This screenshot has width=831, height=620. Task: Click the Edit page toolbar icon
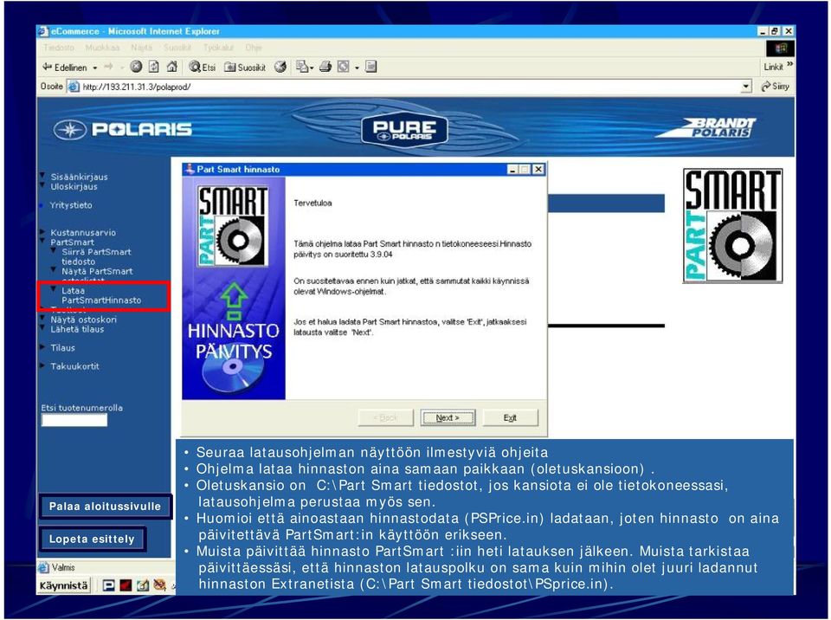point(344,67)
